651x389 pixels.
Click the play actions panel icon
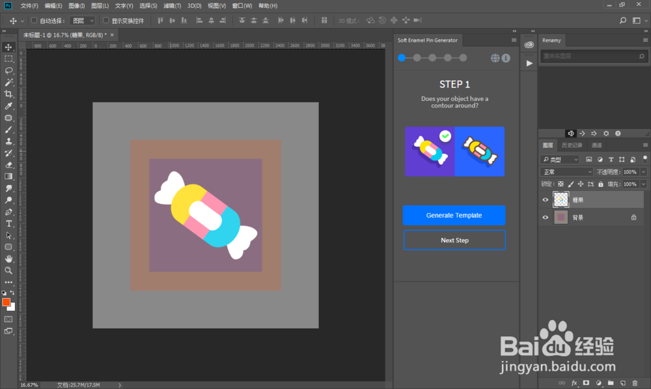click(529, 63)
